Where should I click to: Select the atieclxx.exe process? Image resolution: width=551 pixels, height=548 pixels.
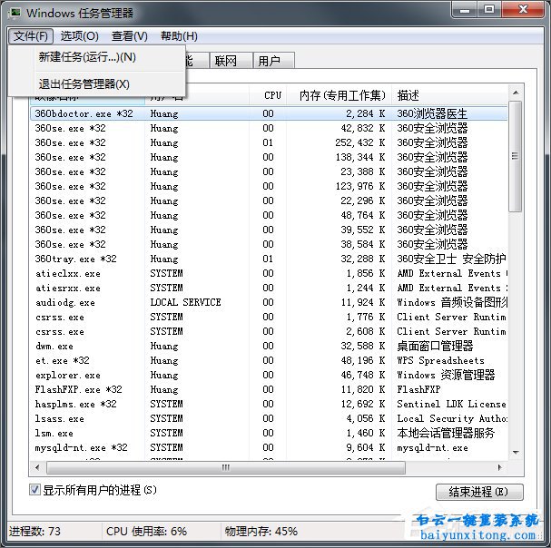pos(269,273)
